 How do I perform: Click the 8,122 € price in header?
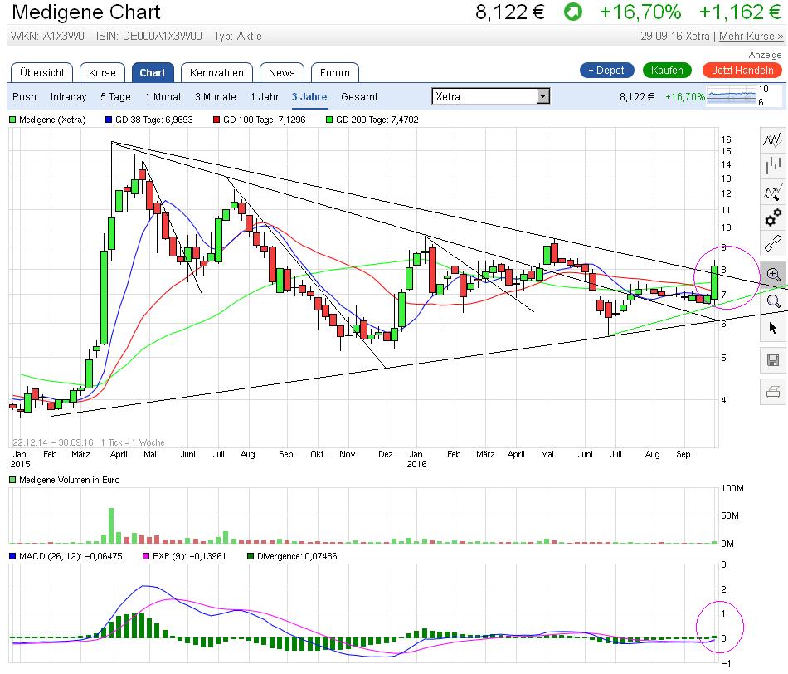pyautogui.click(x=509, y=12)
